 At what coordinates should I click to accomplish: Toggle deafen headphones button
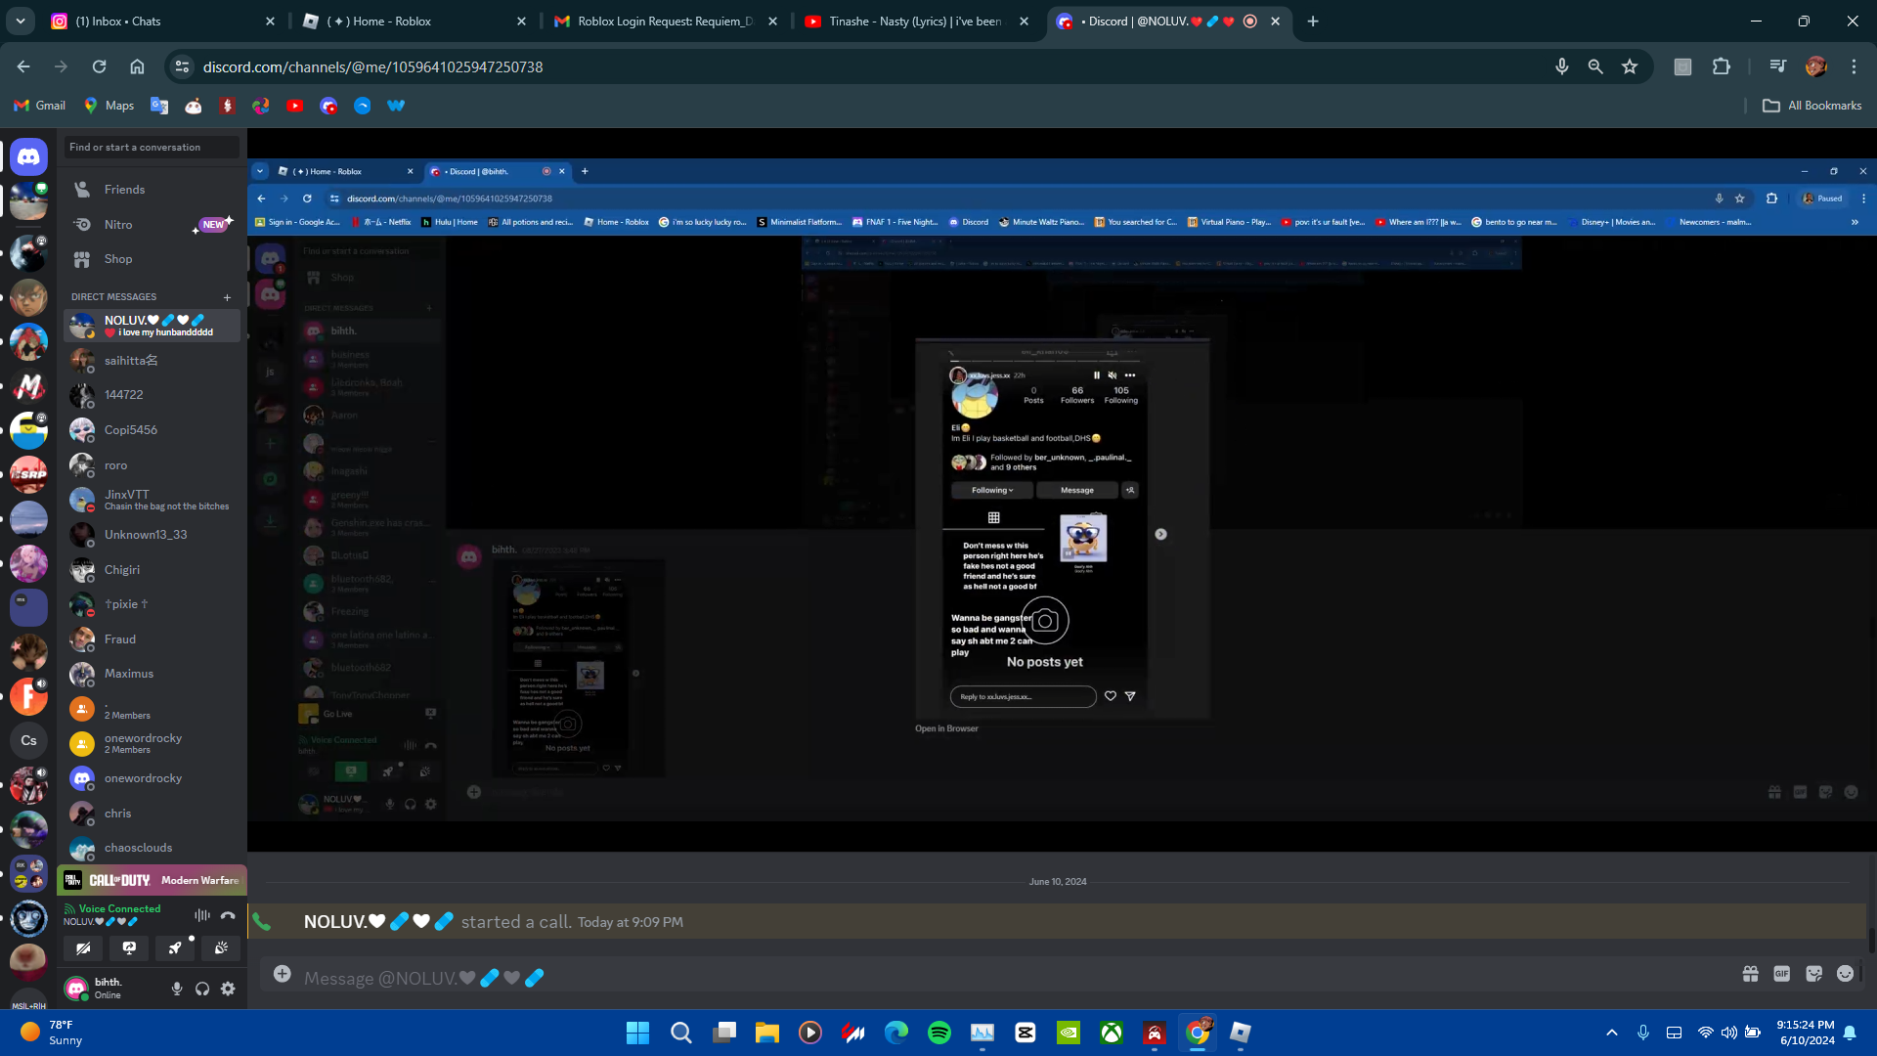tap(202, 989)
